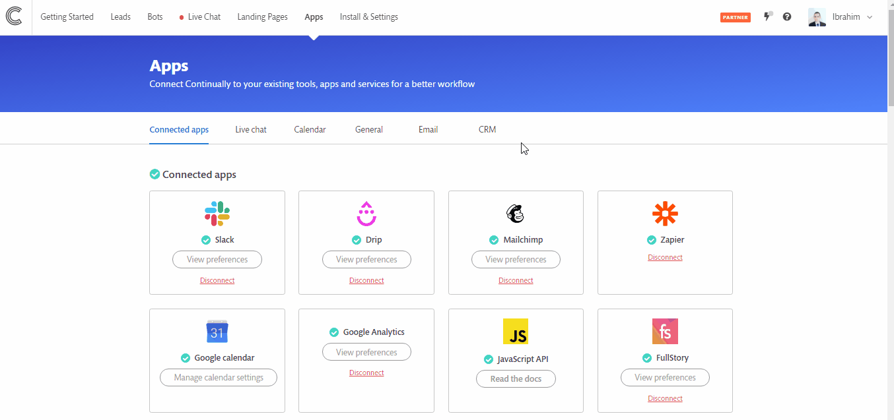Screen dimensions: 894x420
Task: Click the Connected apps heading check icon
Action: [x=155, y=174]
